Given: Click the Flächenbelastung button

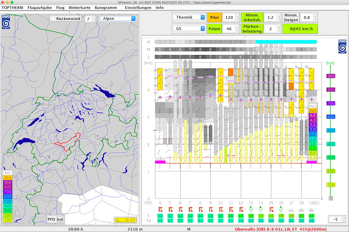Looking at the screenshot, I should 252,29.
